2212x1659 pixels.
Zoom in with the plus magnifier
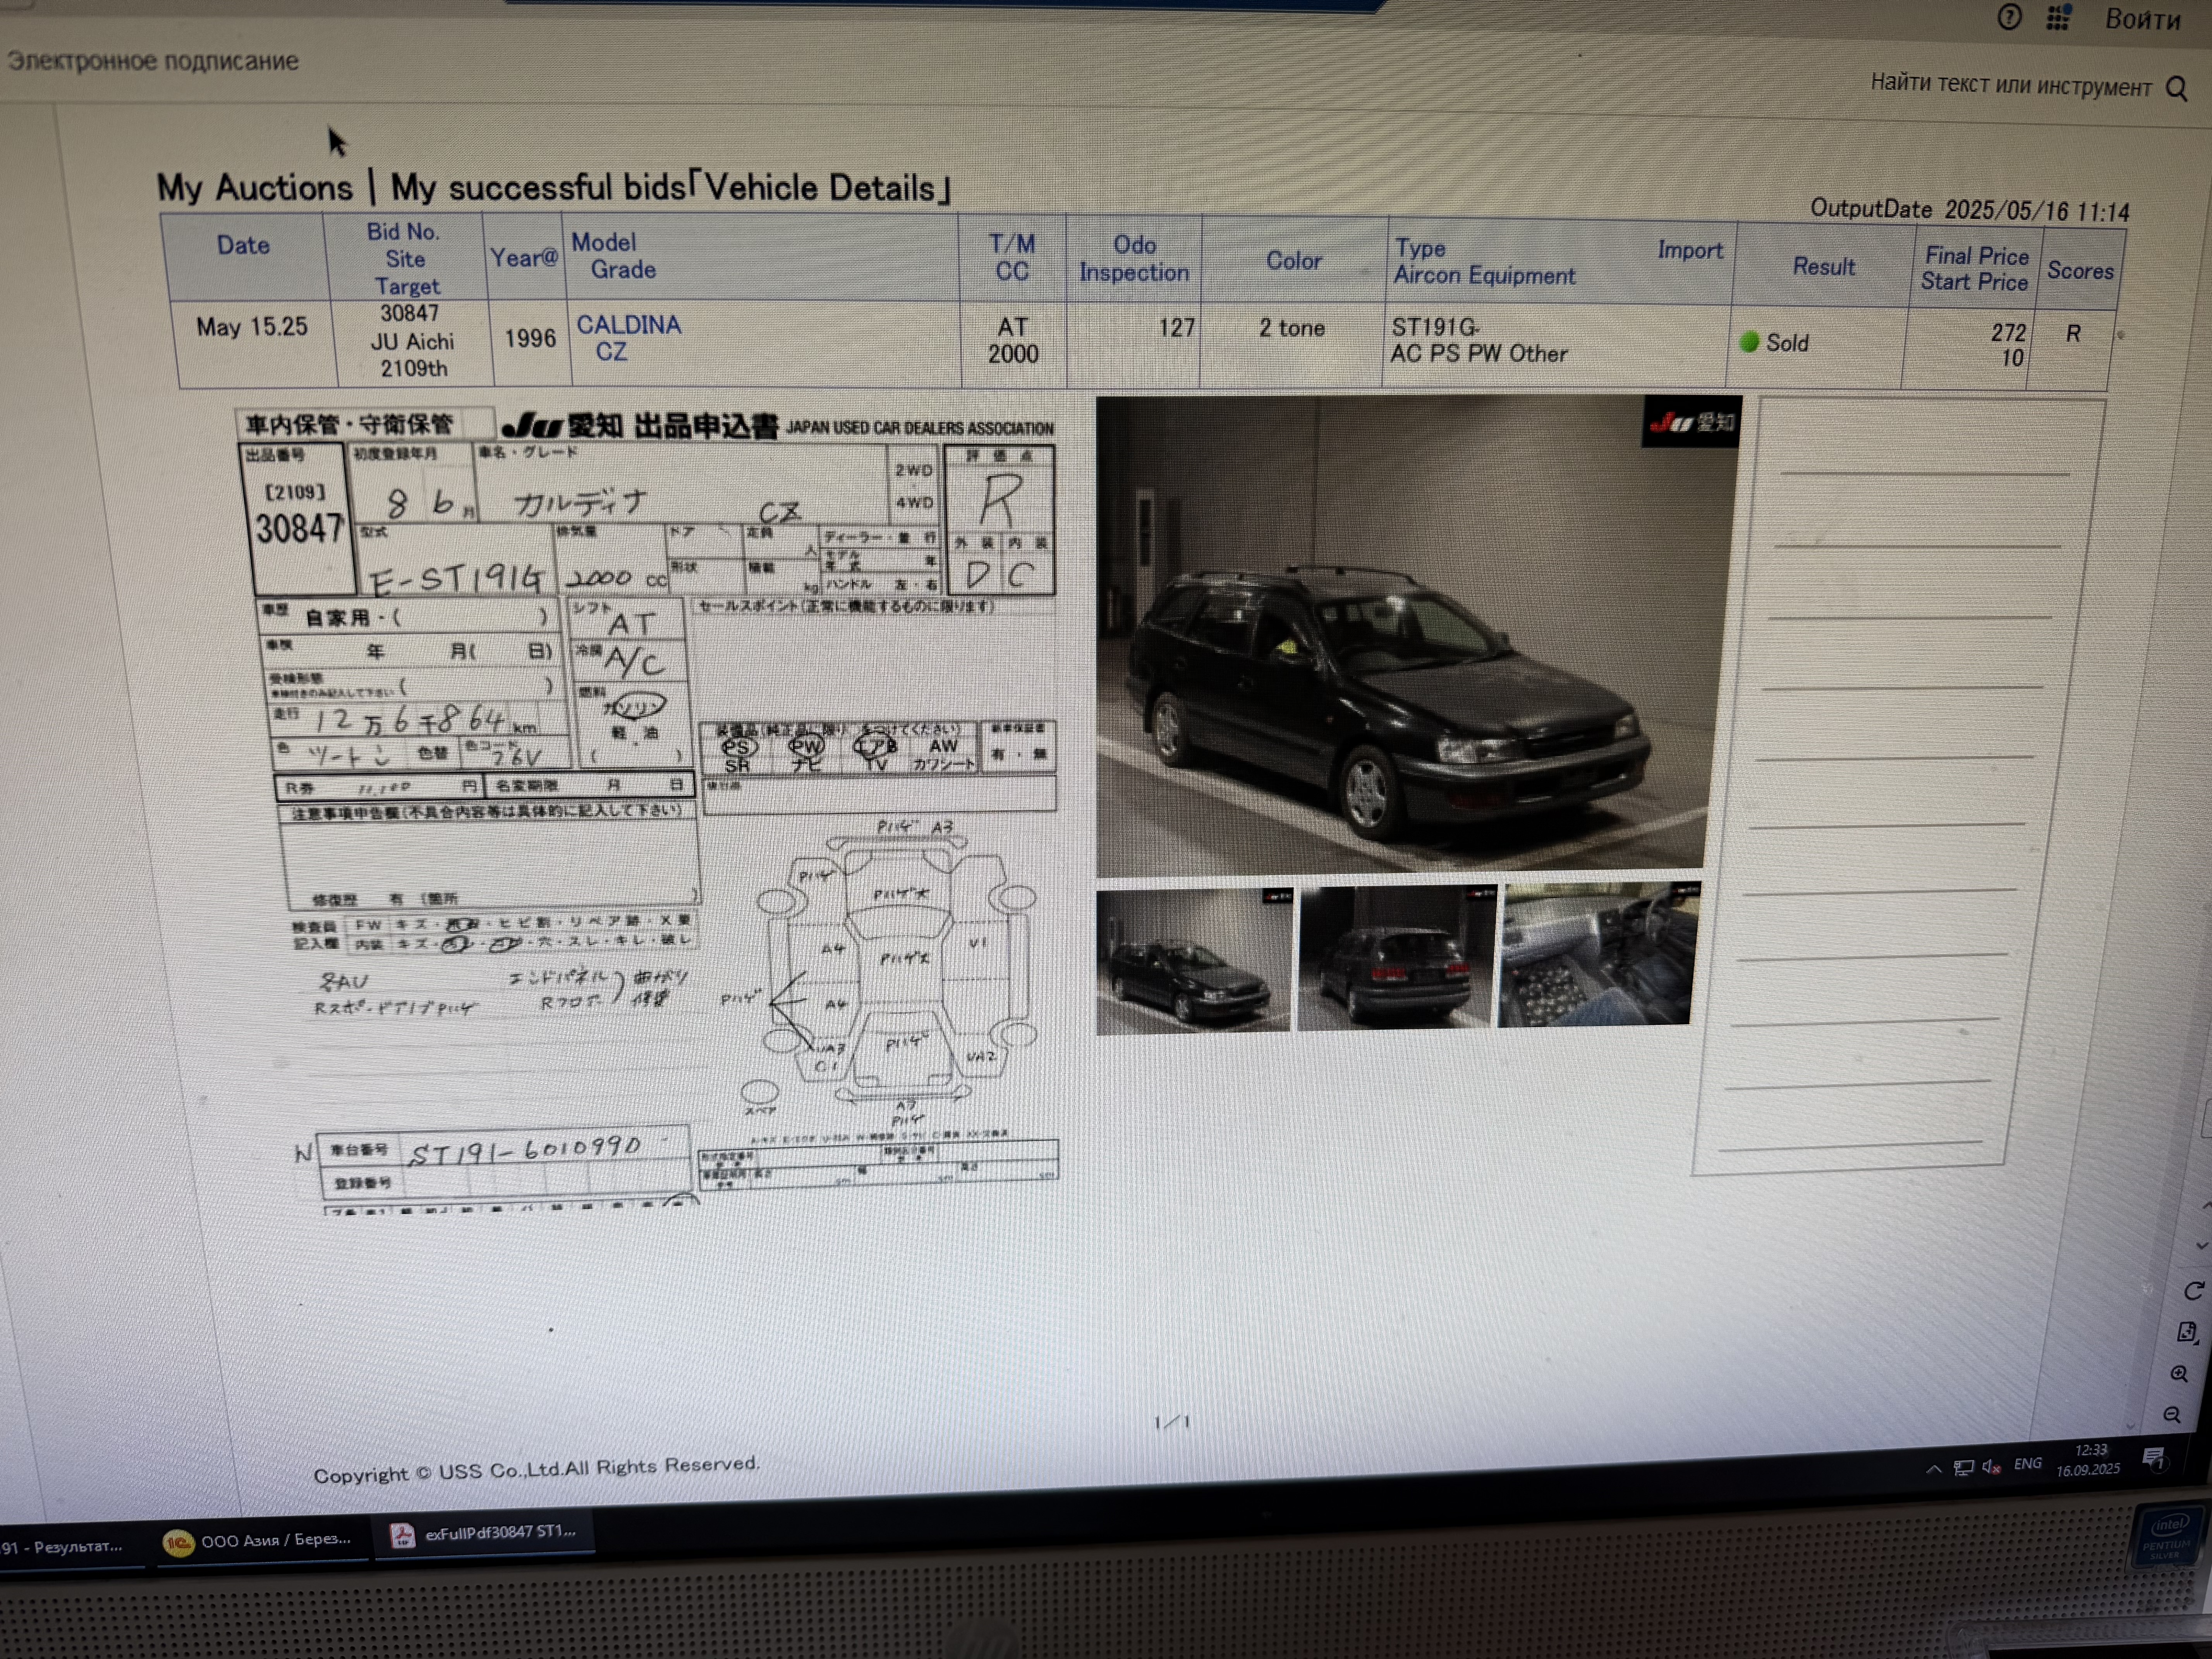click(x=2180, y=1374)
